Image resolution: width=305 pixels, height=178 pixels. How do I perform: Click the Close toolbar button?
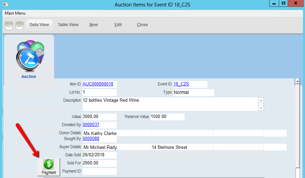(142, 25)
